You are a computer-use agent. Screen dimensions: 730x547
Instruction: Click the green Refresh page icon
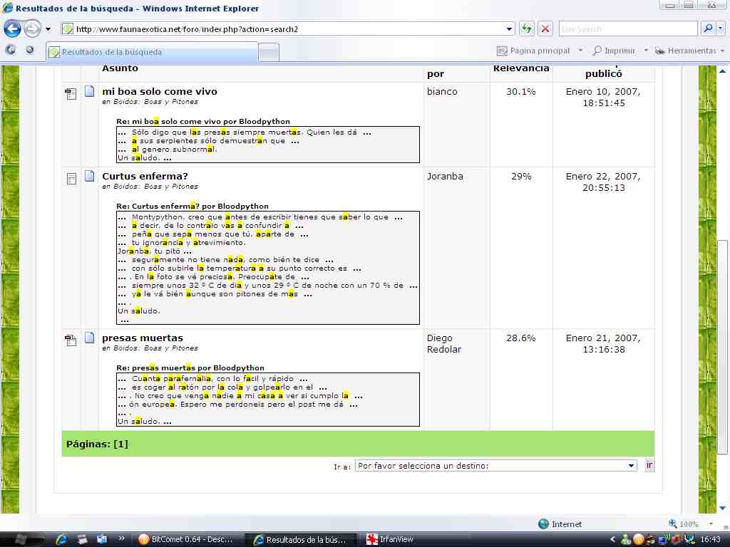(526, 29)
